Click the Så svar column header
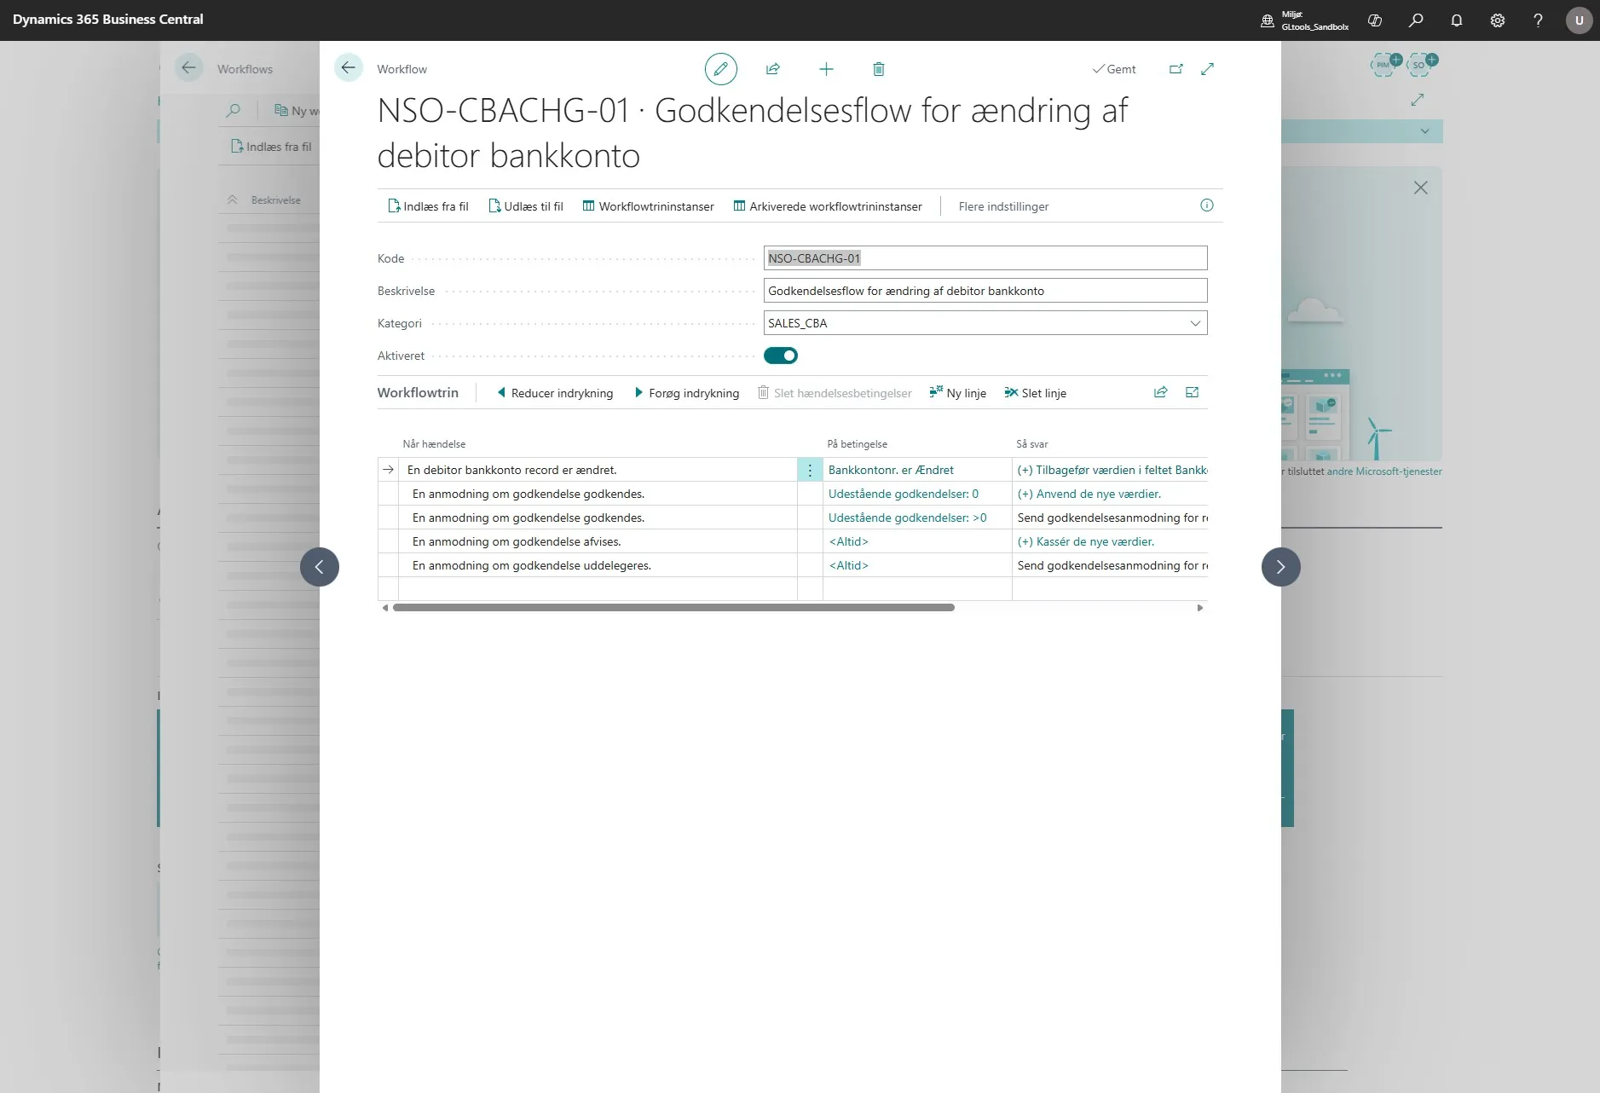The image size is (1600, 1093). pos(1032,444)
